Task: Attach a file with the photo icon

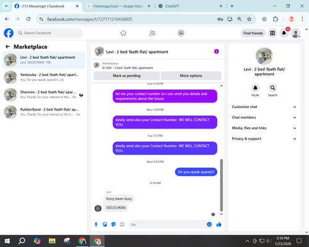Action: [104, 224]
